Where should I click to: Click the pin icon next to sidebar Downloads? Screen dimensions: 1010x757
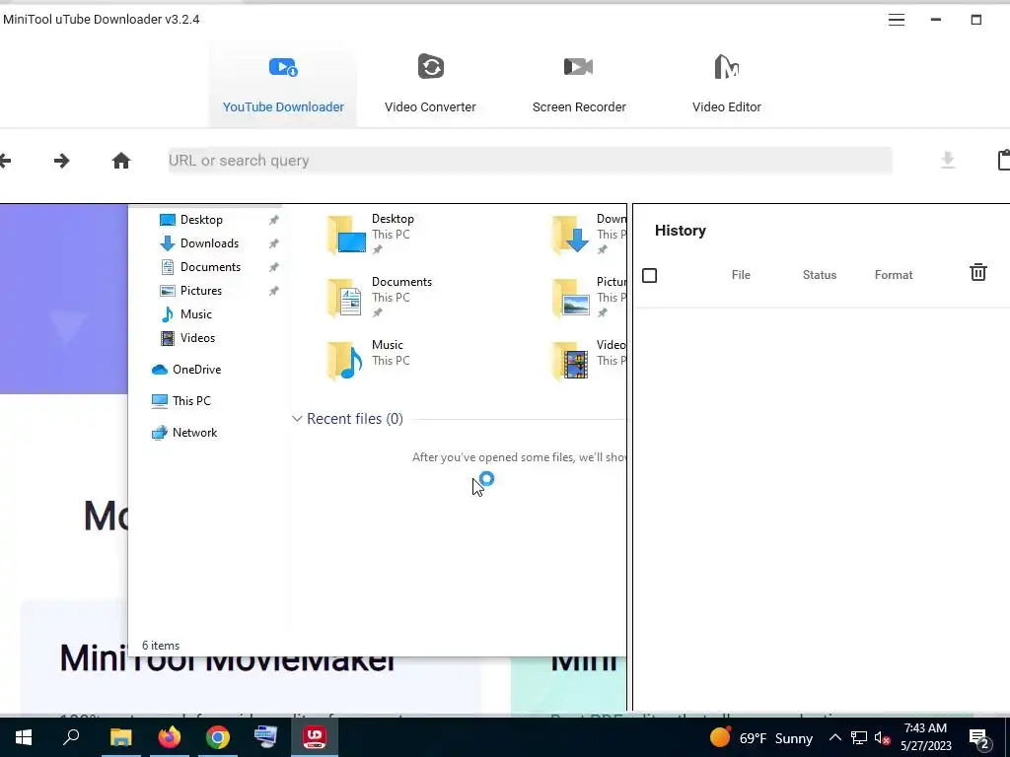pos(274,243)
